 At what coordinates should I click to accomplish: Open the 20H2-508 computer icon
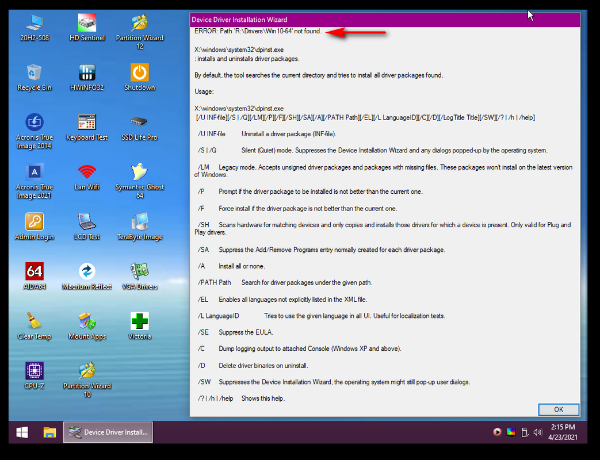[x=35, y=28]
